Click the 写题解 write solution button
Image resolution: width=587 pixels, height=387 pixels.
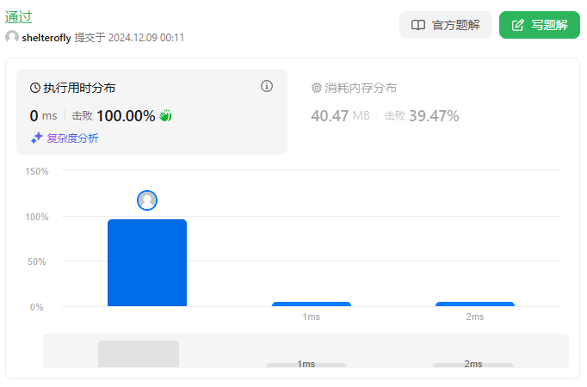[540, 25]
